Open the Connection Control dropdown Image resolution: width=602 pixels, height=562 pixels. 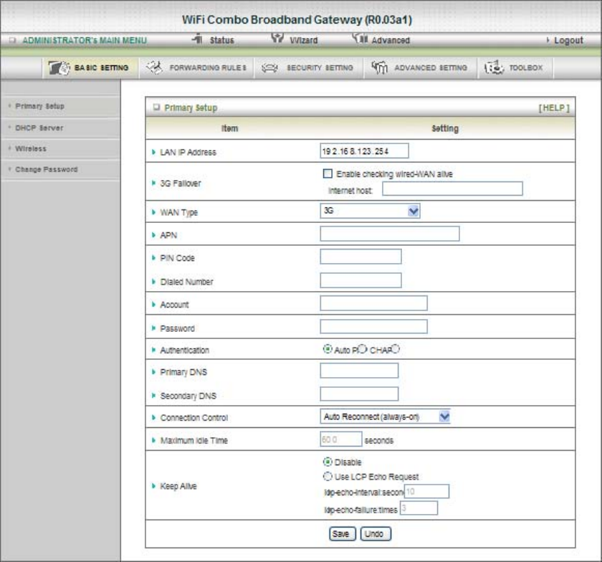pyautogui.click(x=385, y=416)
